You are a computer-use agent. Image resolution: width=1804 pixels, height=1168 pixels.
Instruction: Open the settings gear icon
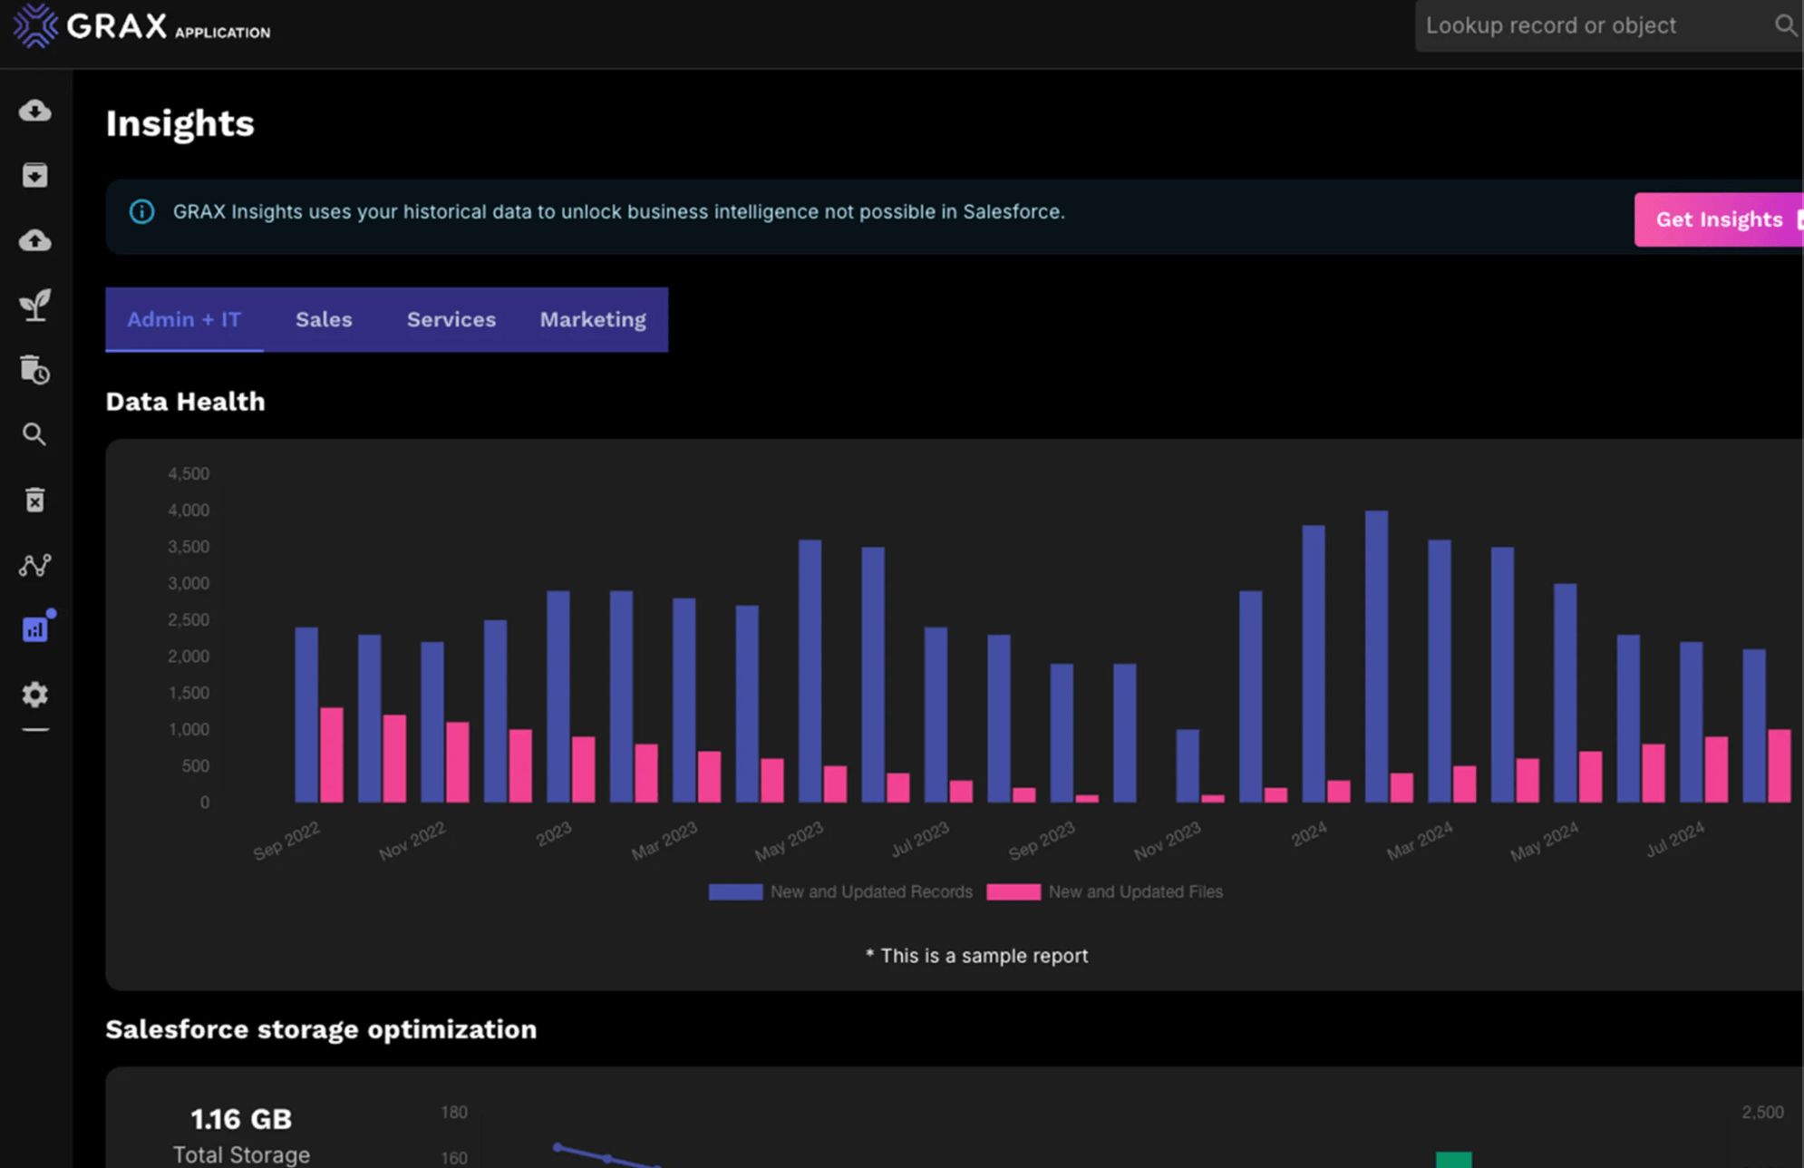[x=34, y=695]
